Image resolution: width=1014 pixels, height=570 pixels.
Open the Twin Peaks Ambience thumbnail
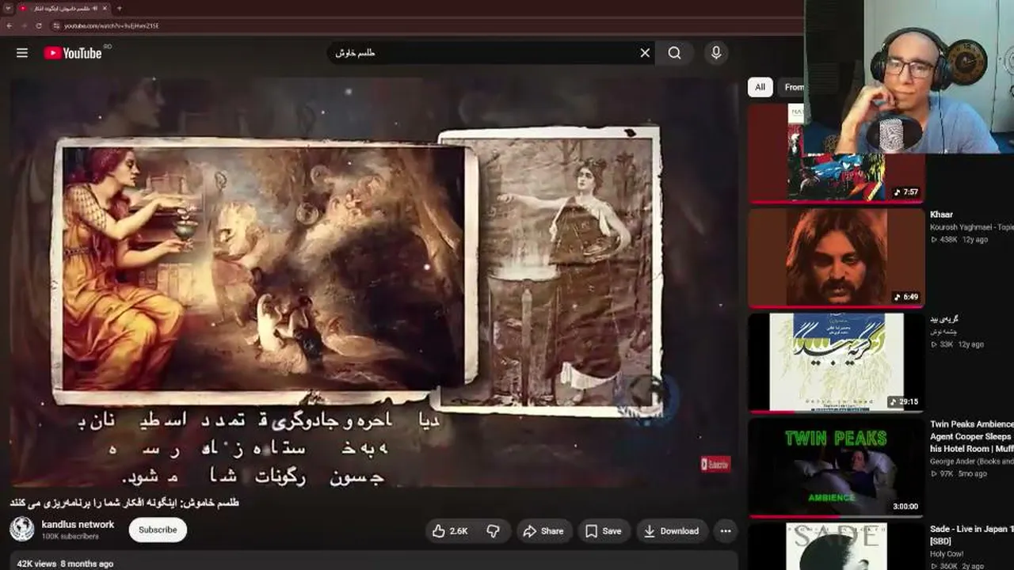point(837,467)
